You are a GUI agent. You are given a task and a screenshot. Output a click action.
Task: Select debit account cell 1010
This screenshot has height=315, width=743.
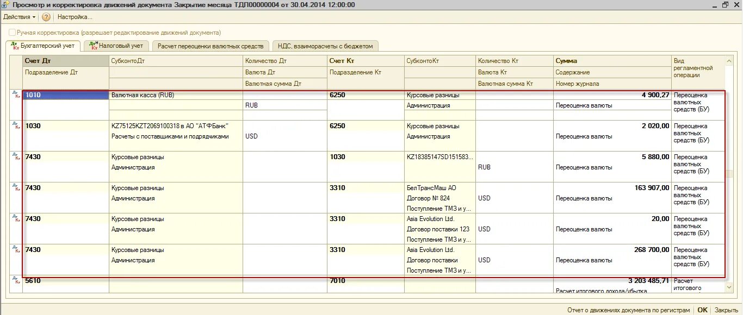66,95
